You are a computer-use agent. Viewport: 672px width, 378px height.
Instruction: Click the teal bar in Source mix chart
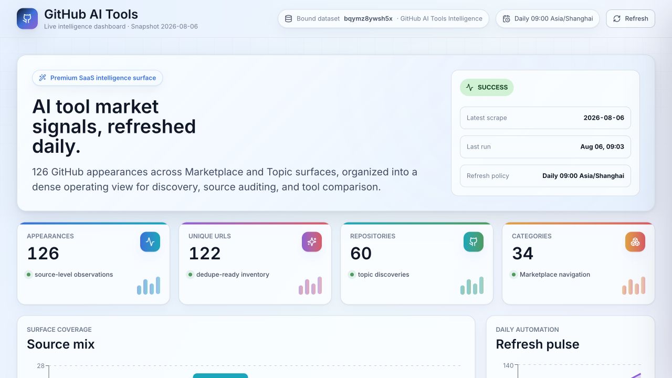tap(220, 375)
